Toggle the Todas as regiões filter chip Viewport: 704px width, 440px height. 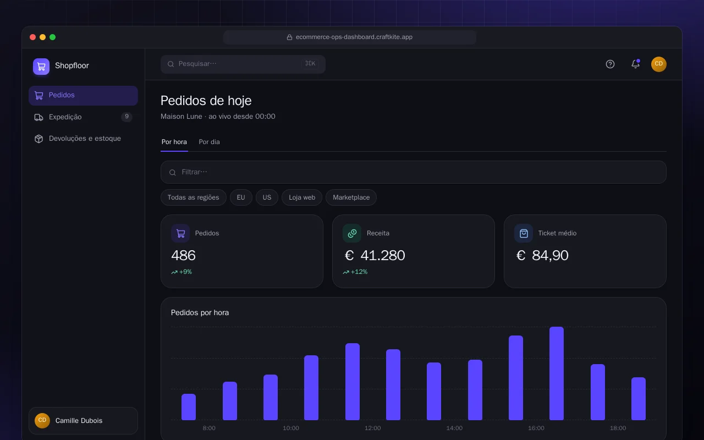194,197
